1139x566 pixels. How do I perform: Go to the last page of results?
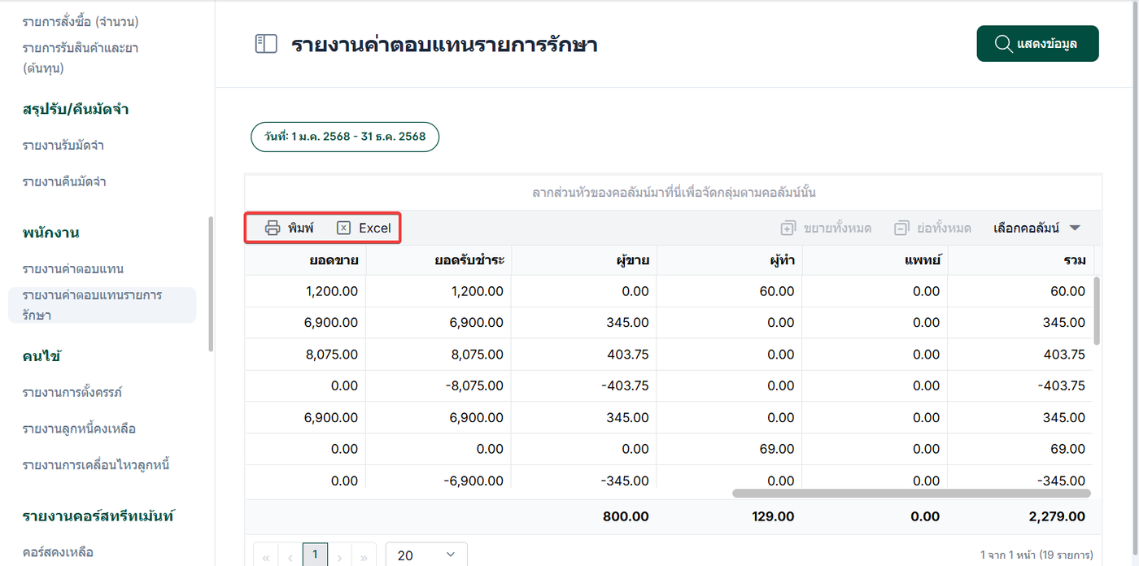click(x=364, y=556)
